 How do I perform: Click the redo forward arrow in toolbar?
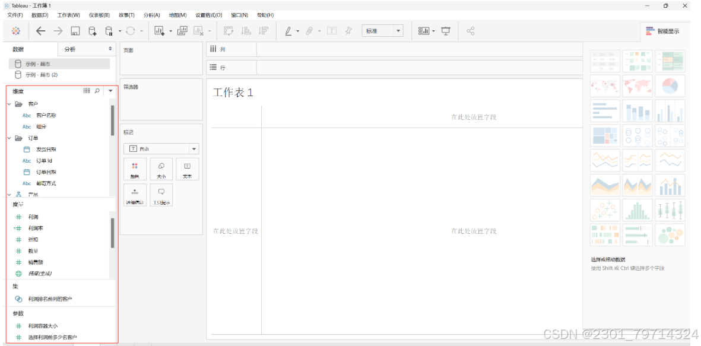click(58, 31)
